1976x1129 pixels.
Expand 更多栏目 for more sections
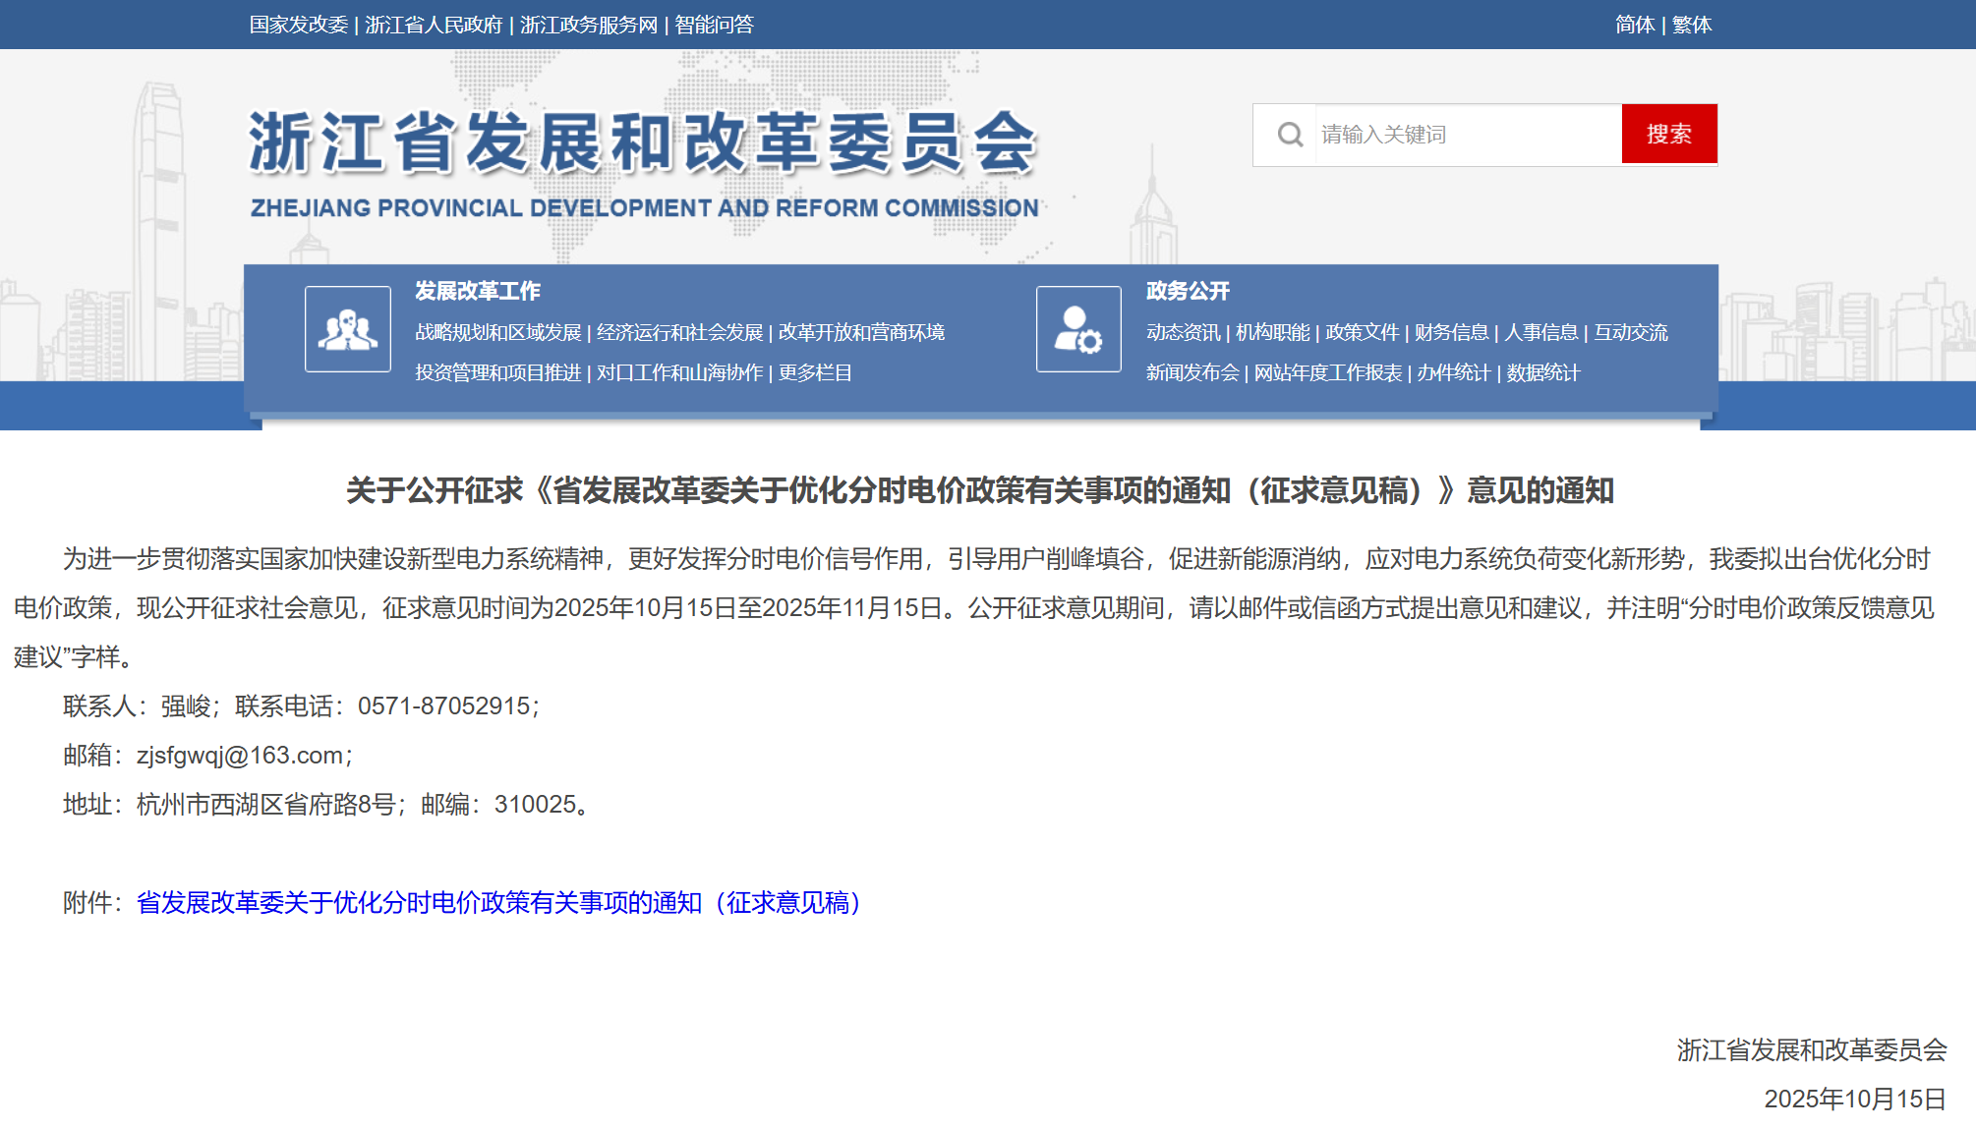pos(815,373)
